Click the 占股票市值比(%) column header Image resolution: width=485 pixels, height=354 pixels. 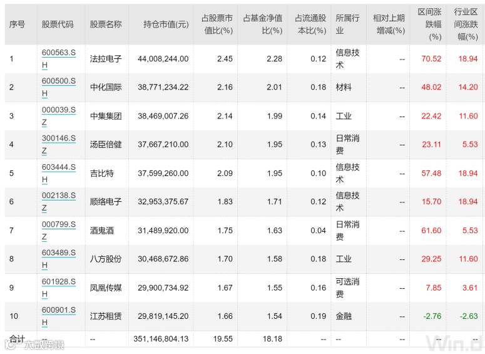[x=217, y=24]
